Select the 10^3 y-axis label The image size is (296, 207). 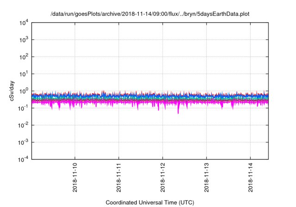[x=24, y=40]
